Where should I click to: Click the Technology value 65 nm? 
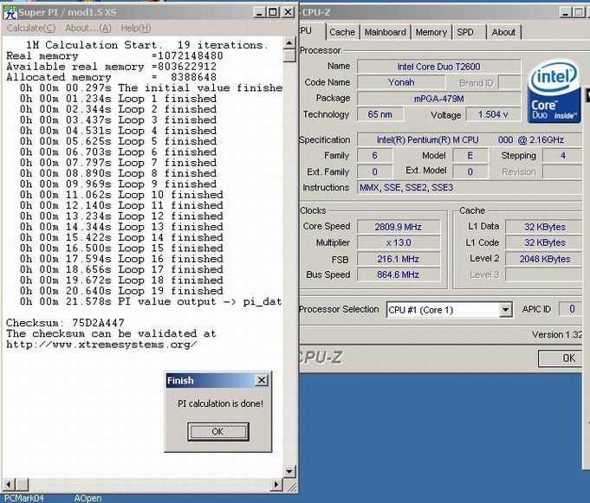tap(380, 114)
